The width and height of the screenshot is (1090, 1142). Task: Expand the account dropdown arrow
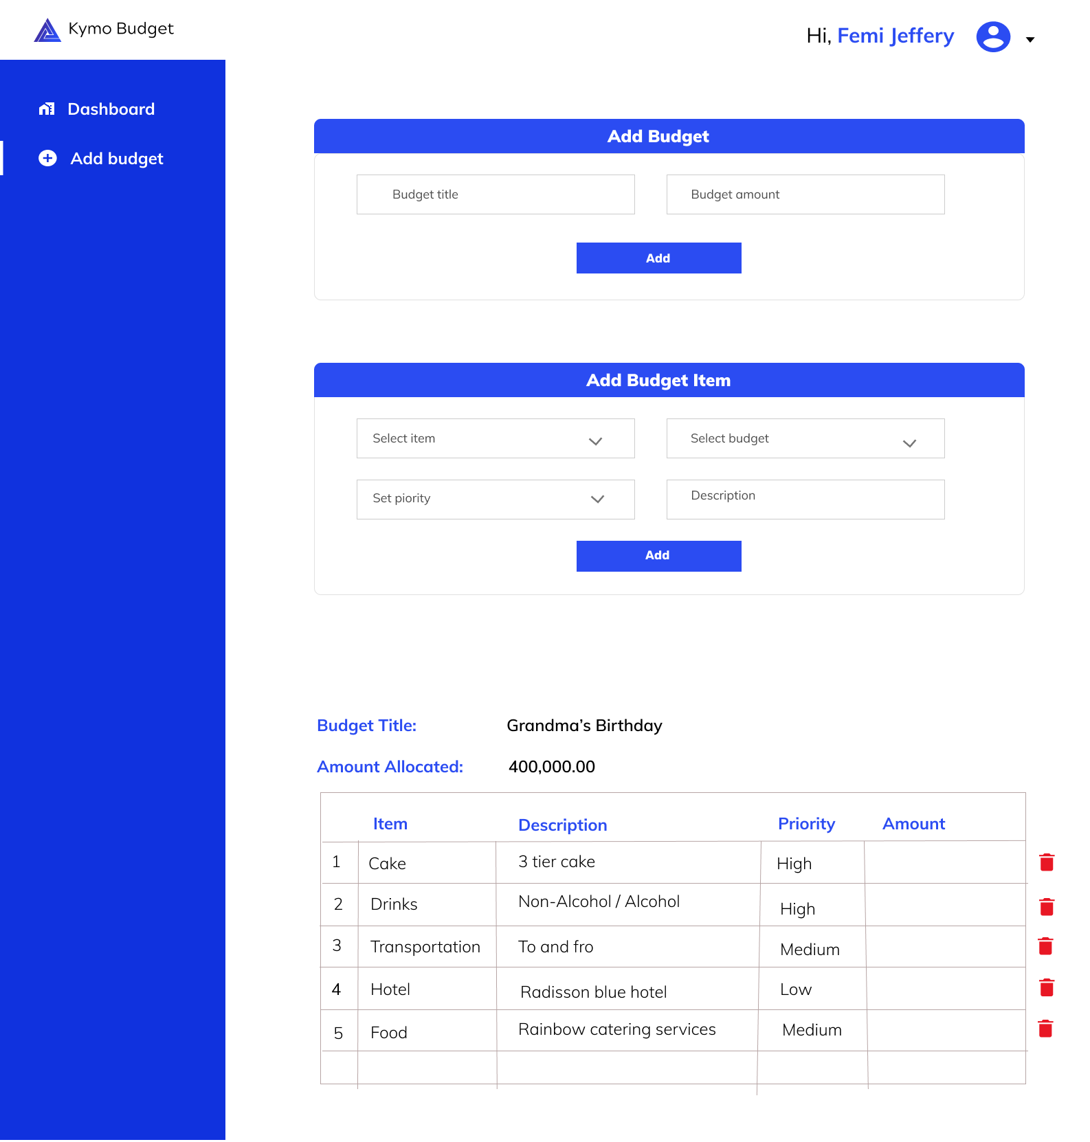click(x=1030, y=40)
